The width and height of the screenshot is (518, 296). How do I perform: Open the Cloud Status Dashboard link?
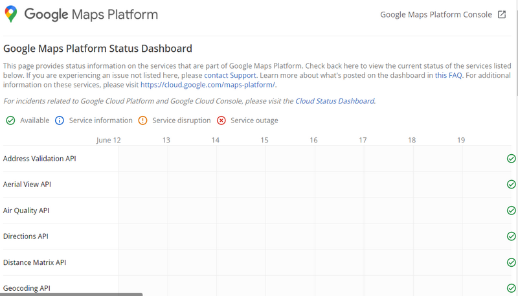(x=335, y=101)
